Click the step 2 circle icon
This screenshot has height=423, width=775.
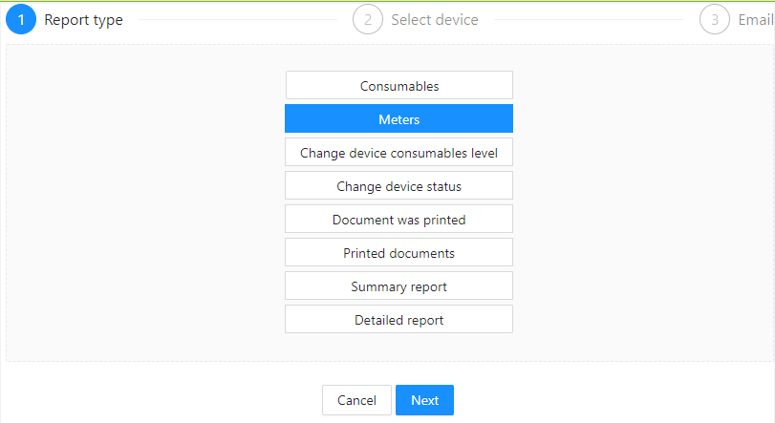coord(368,20)
